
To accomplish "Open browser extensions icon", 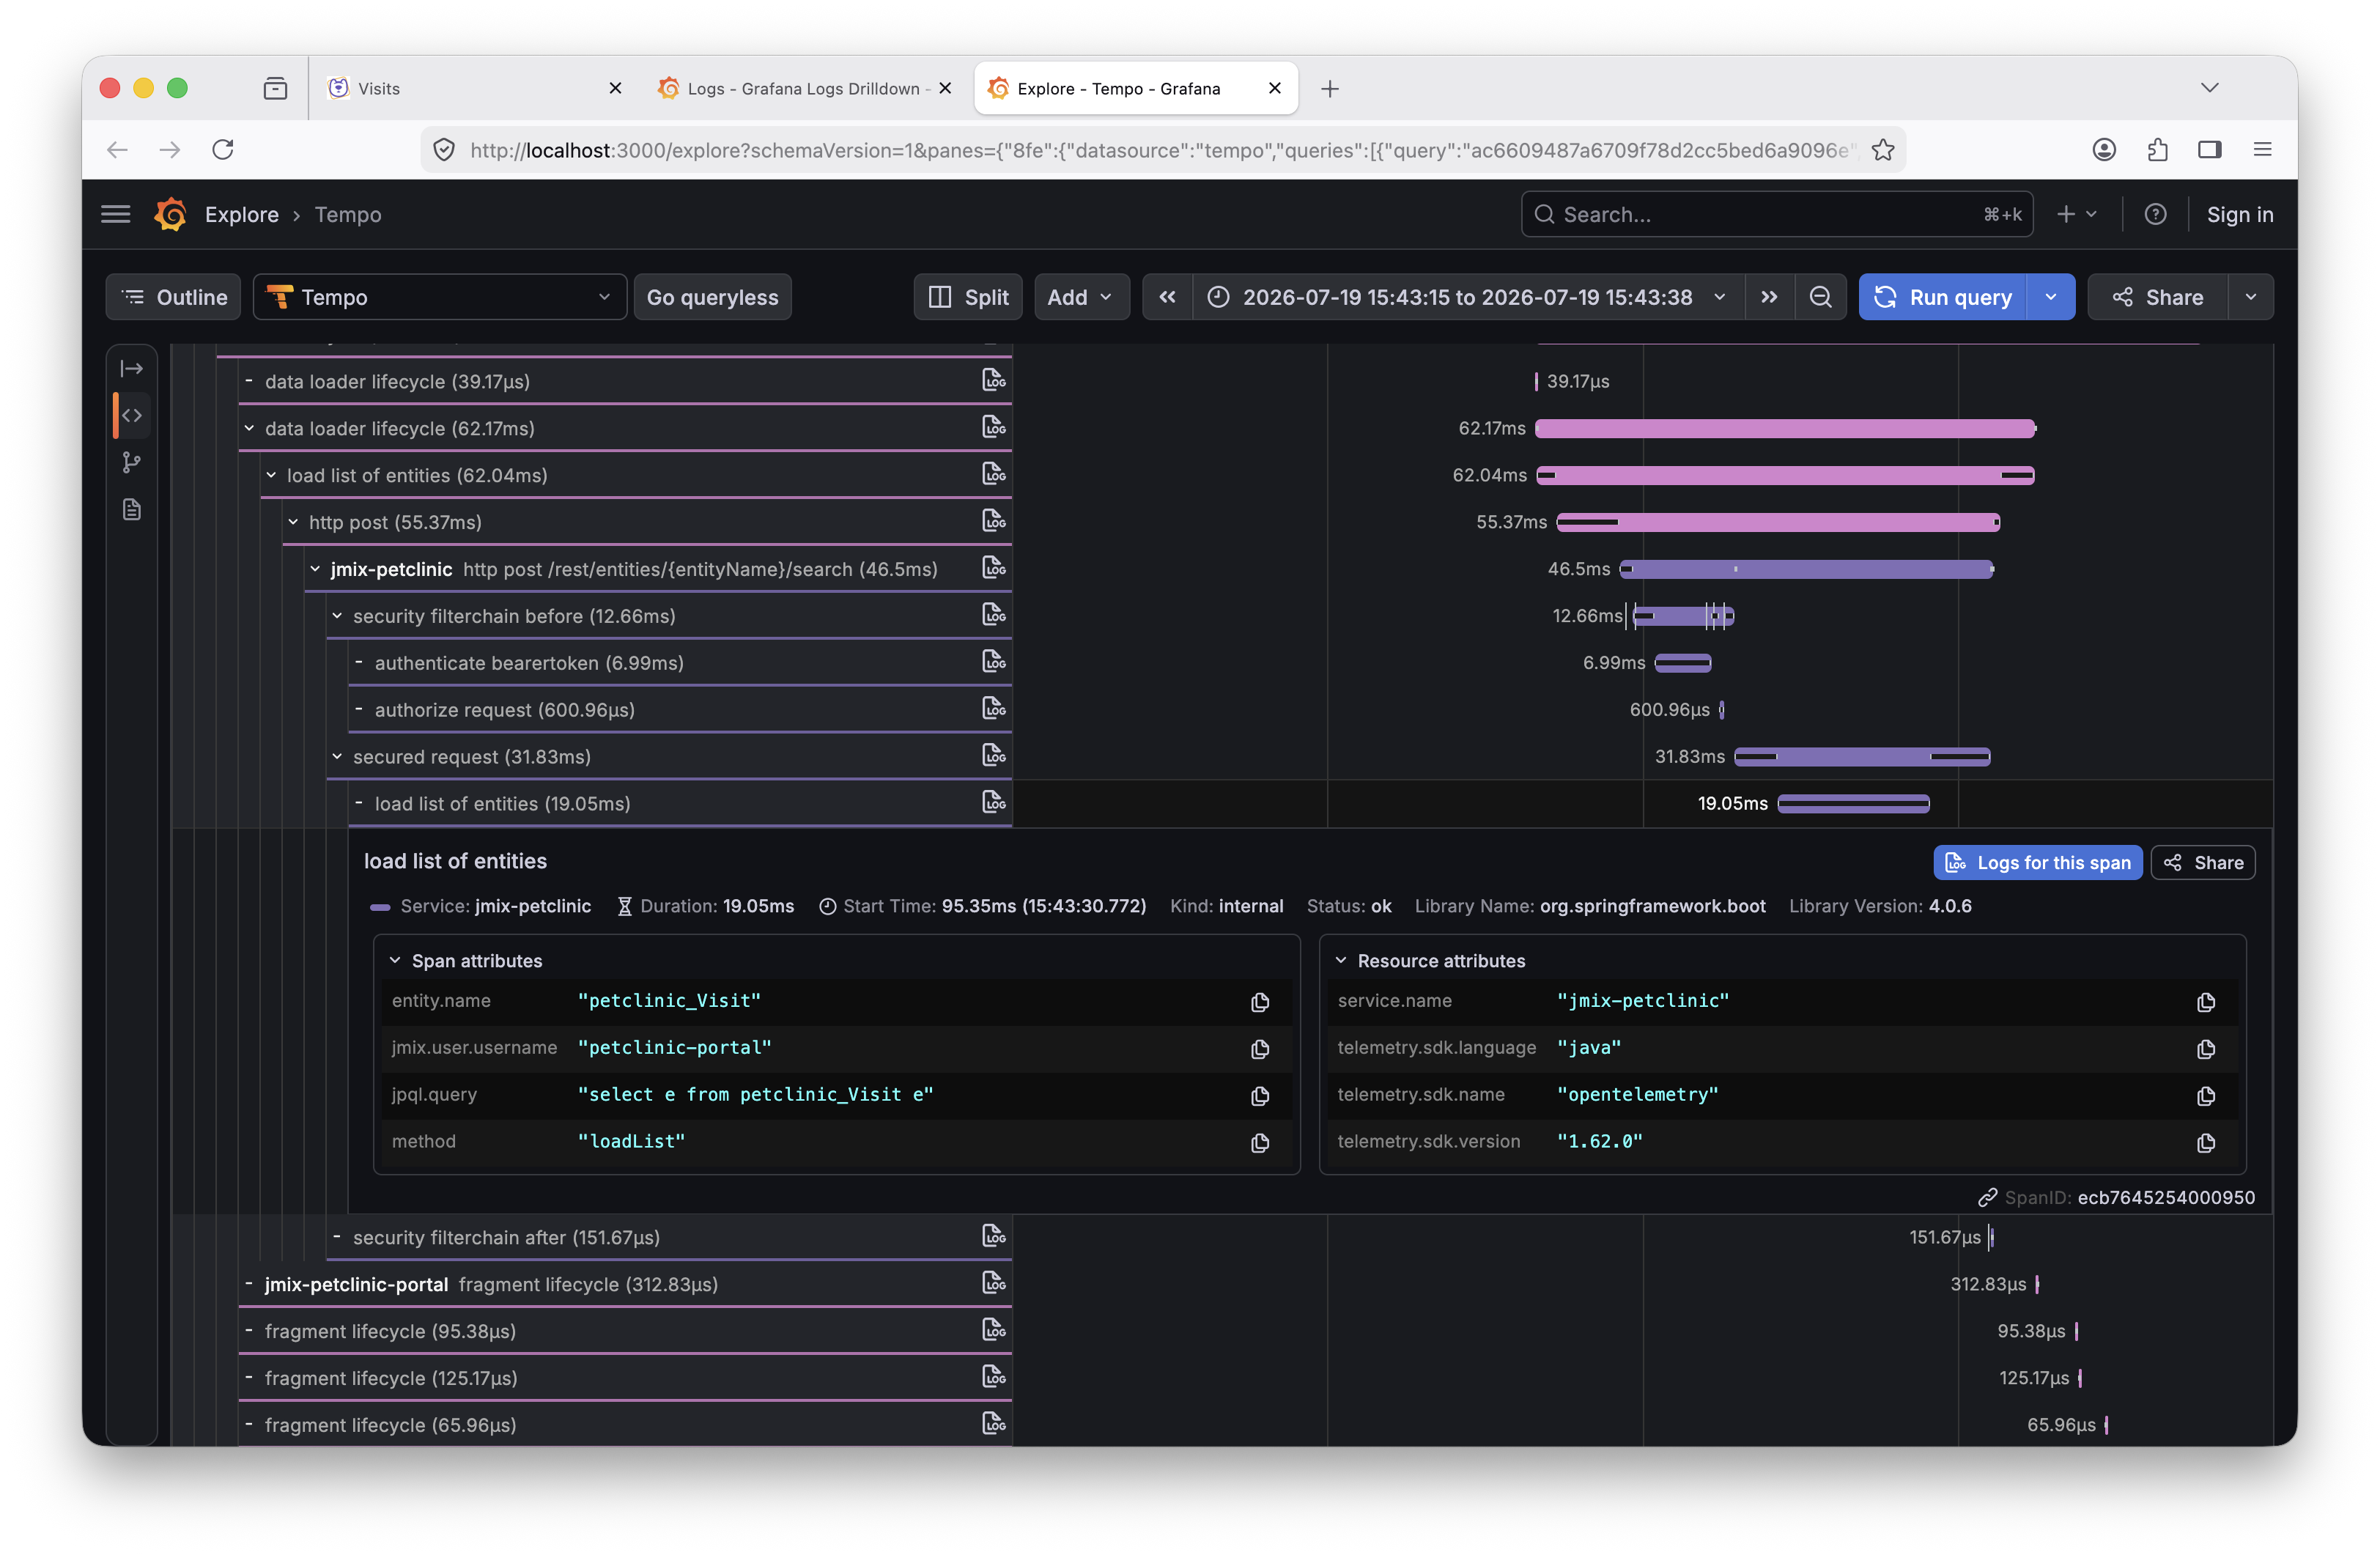I will tap(2157, 150).
